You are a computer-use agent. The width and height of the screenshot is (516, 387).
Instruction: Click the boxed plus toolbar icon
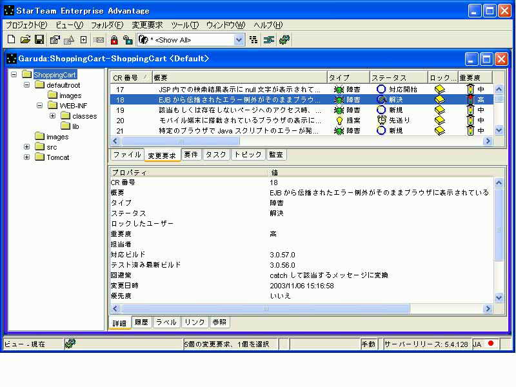coord(84,40)
